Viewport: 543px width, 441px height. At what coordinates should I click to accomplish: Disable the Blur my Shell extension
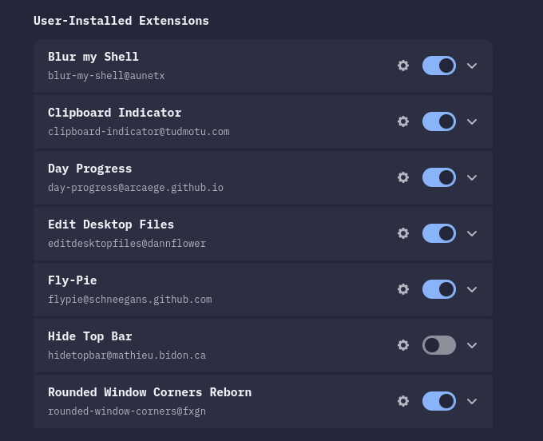[438, 66]
